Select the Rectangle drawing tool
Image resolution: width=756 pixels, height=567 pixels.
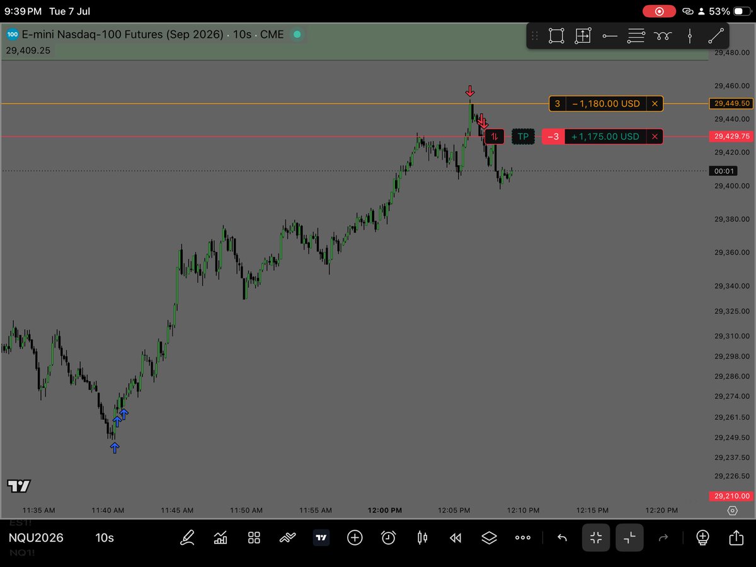tap(556, 37)
